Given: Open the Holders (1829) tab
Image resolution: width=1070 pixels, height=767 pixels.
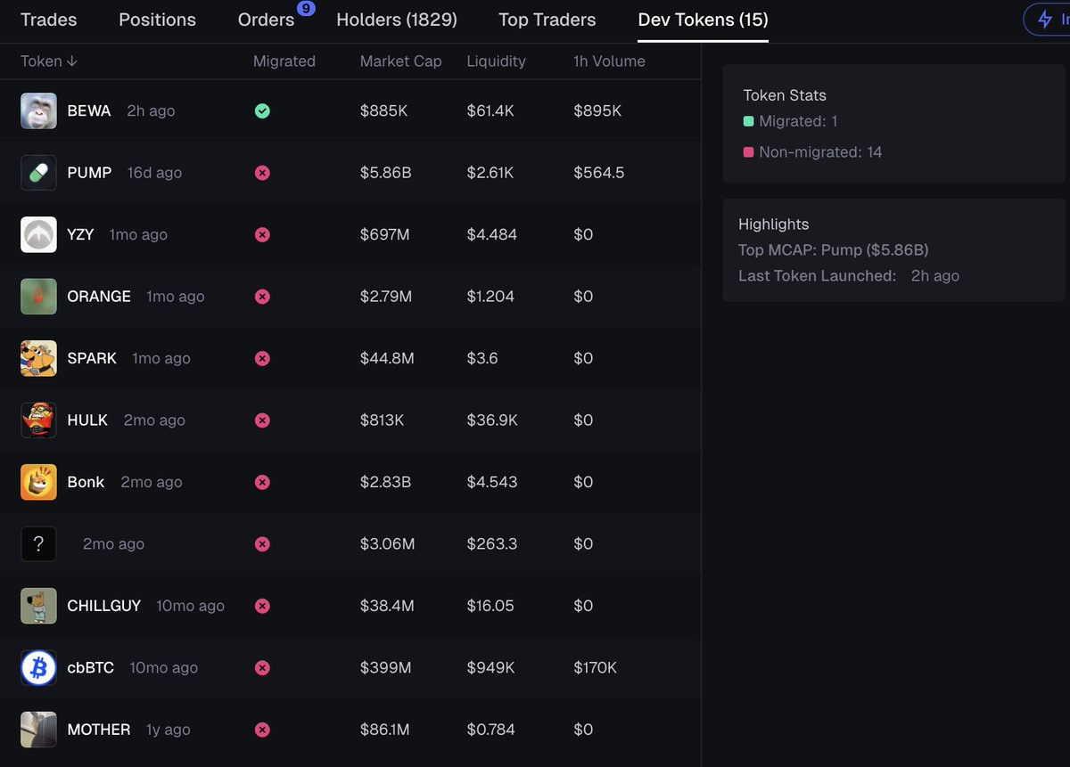Looking at the screenshot, I should pyautogui.click(x=397, y=20).
